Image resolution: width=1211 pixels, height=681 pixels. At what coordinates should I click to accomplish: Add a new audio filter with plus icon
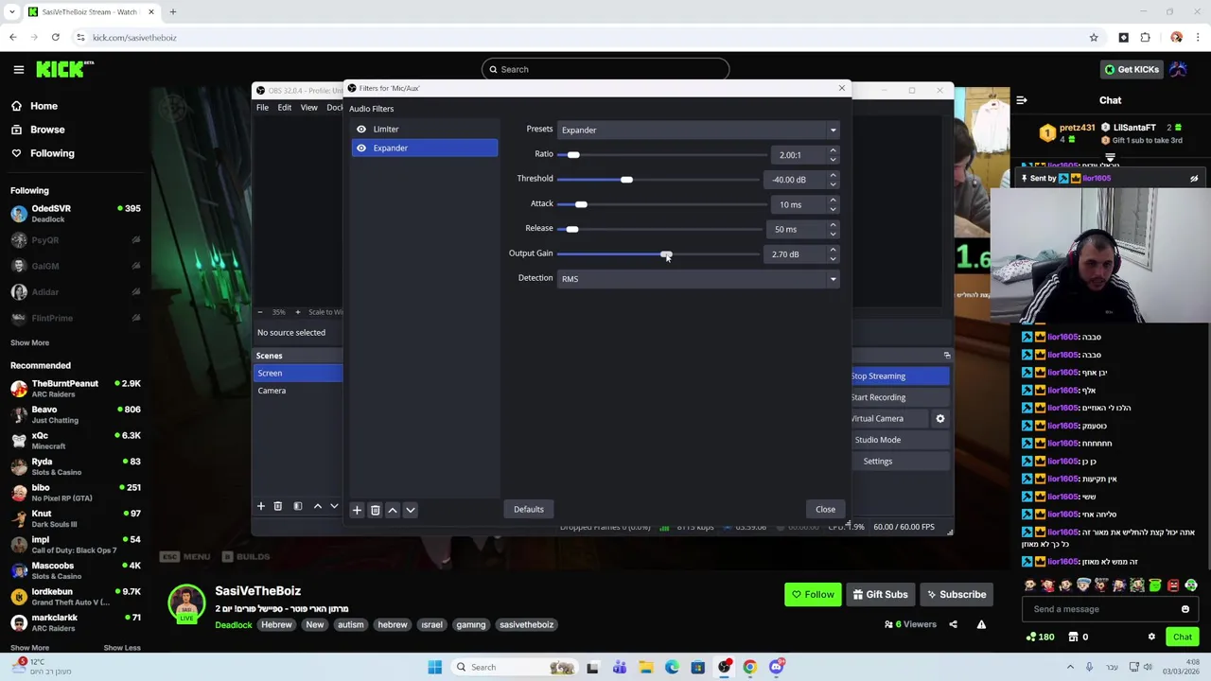coord(357,510)
